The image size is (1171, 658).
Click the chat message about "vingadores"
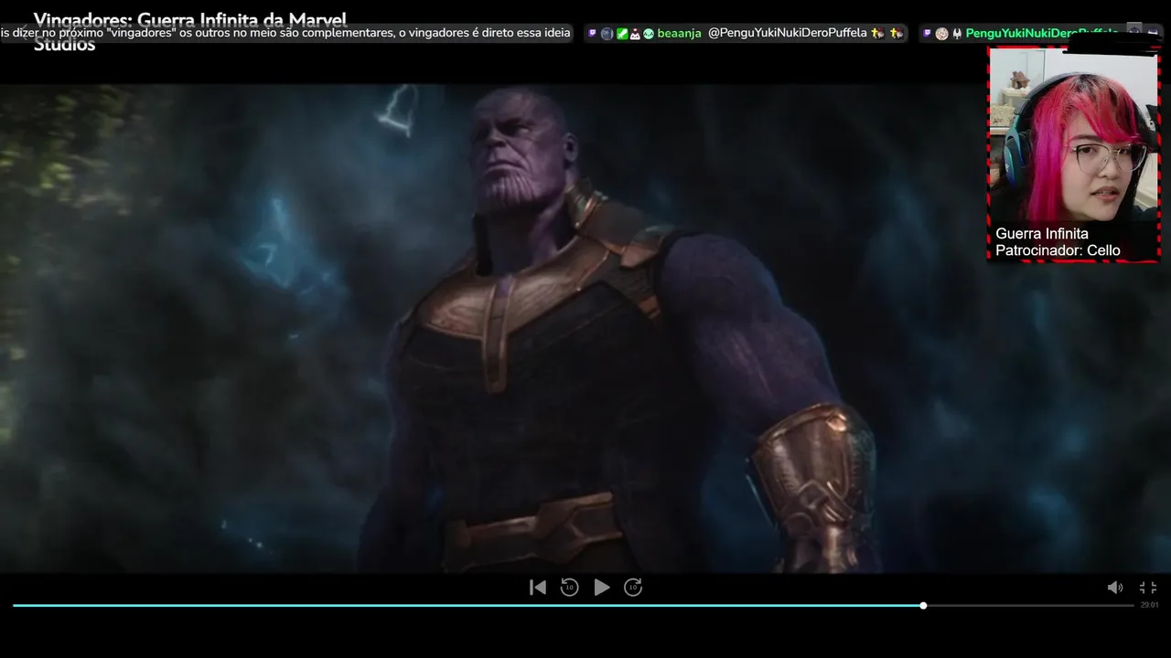[285, 33]
